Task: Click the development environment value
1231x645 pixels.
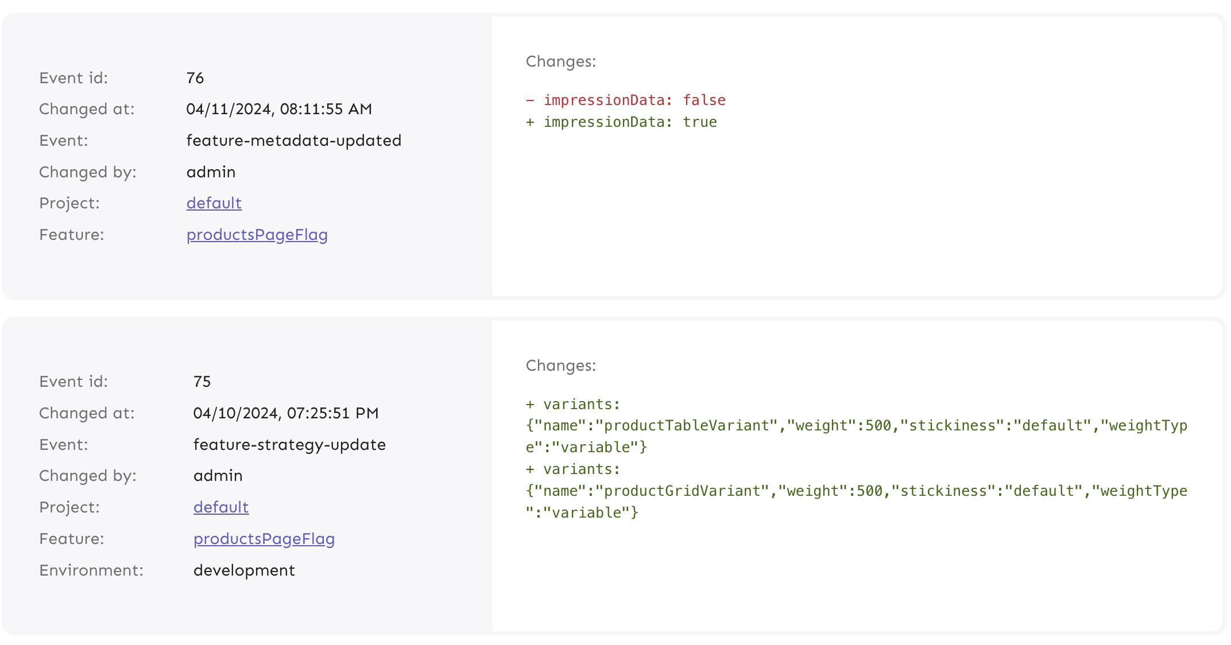Action: (x=244, y=570)
